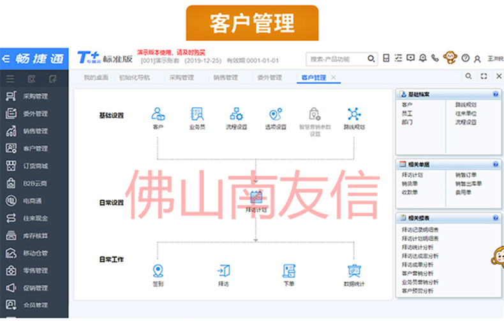Open 部门 link in 基础档案 panel
The width and height of the screenshot is (504, 321).
(x=407, y=123)
